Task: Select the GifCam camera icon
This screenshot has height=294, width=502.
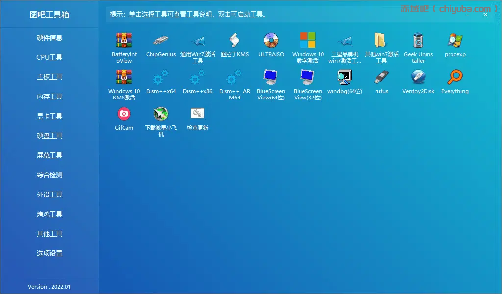Action: tap(124, 114)
